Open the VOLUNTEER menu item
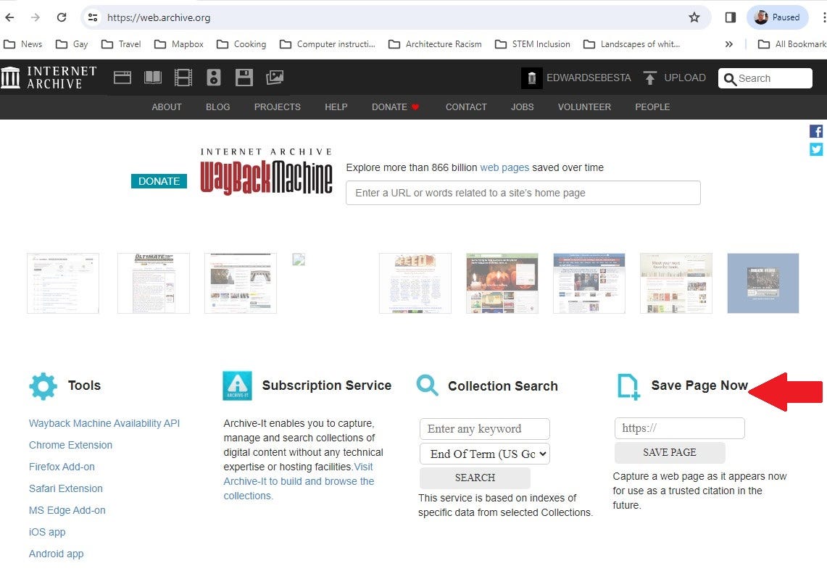Image resolution: width=827 pixels, height=579 pixels. [x=584, y=107]
